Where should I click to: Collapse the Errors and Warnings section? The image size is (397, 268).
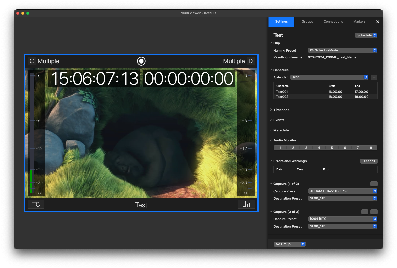coord(271,161)
